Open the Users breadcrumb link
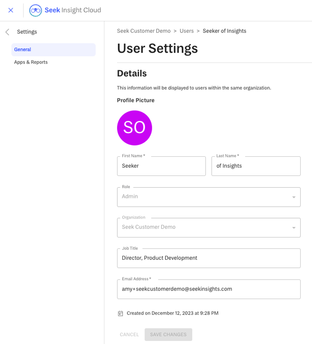 pyautogui.click(x=187, y=31)
